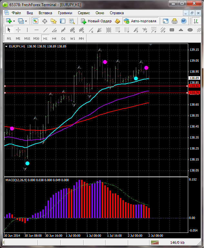This screenshot has width=204, height=248.
Task: Click the chart shift marker at the chart's top edge
Action: pyautogui.click(x=150, y=45)
